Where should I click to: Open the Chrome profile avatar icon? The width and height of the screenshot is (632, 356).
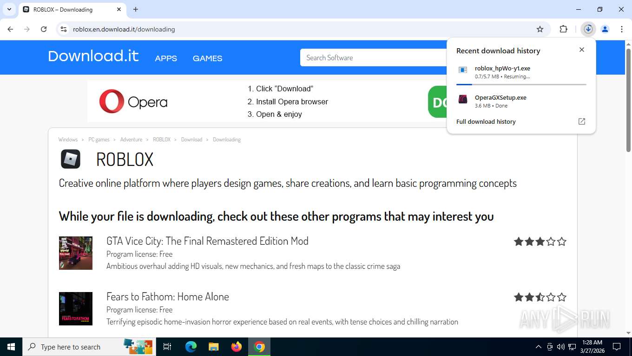pos(605,29)
